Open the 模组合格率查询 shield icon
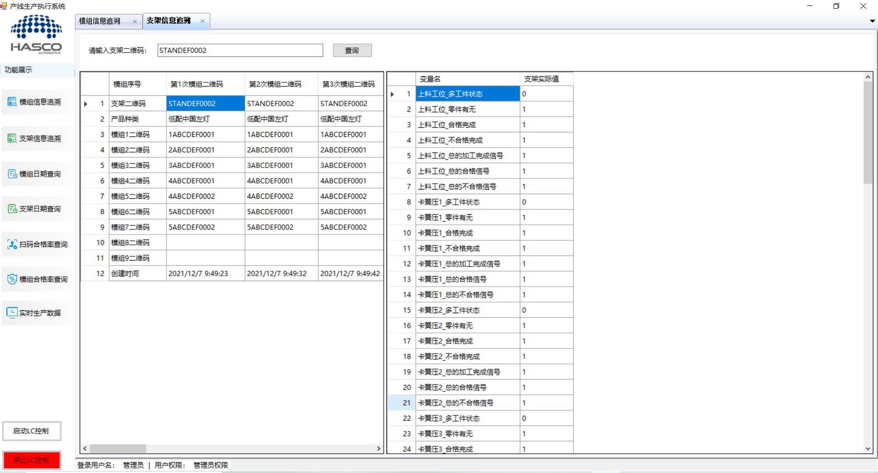Viewport: 878px width, 473px height. click(x=12, y=279)
